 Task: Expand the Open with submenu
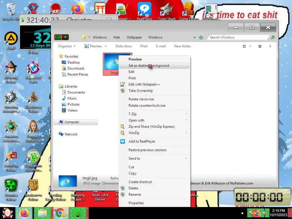point(154,120)
